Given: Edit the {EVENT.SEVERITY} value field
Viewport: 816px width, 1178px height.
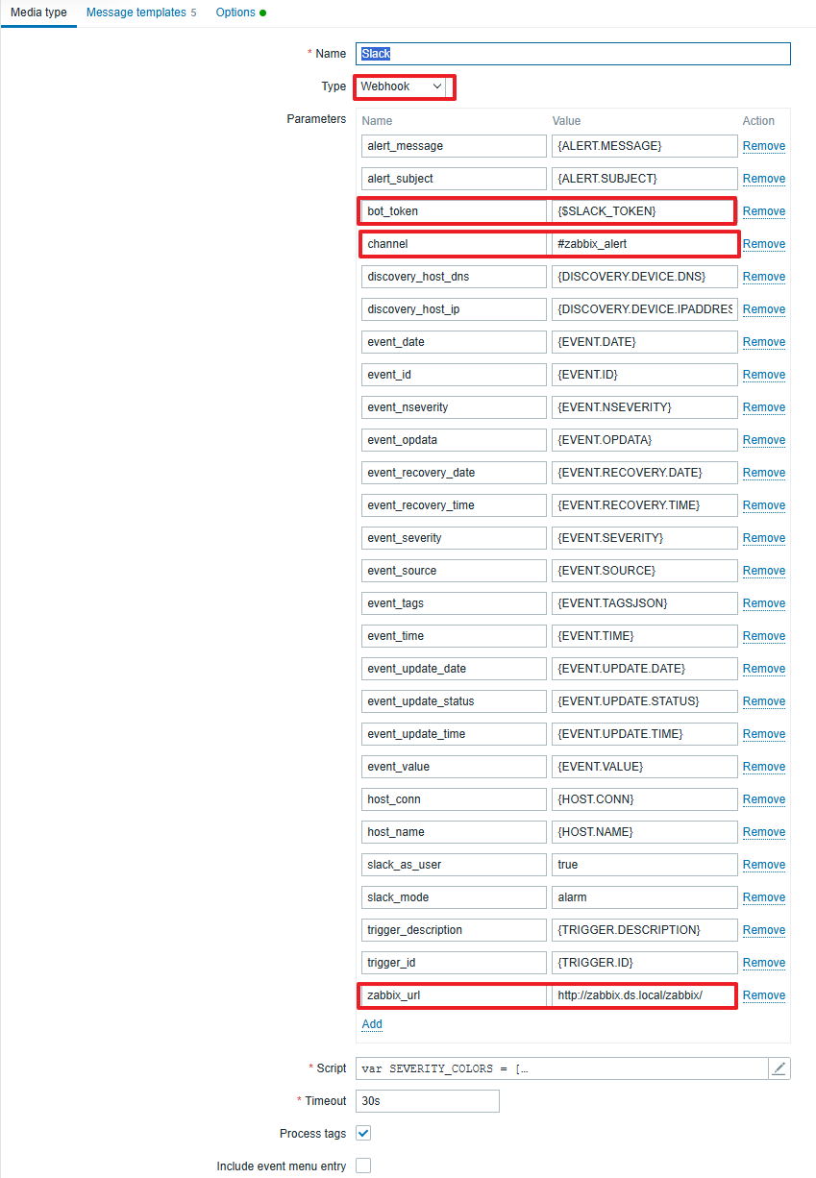Looking at the screenshot, I should click(645, 538).
